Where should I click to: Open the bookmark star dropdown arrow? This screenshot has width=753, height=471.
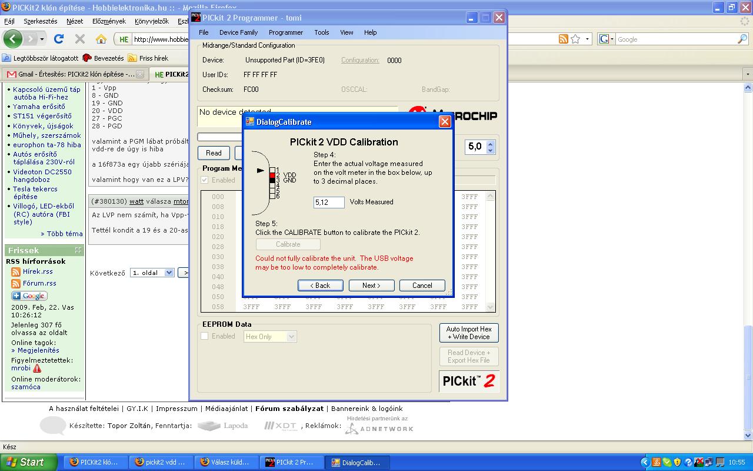point(588,39)
